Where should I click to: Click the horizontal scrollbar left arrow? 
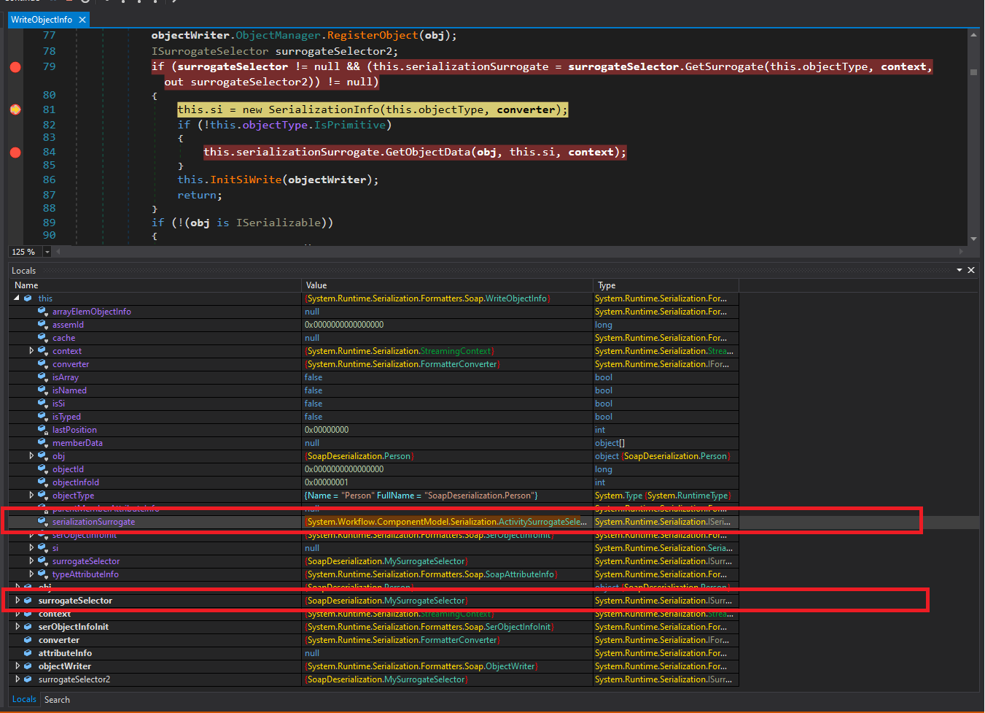pos(58,252)
